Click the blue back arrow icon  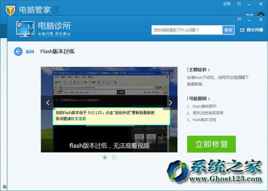click(x=18, y=52)
